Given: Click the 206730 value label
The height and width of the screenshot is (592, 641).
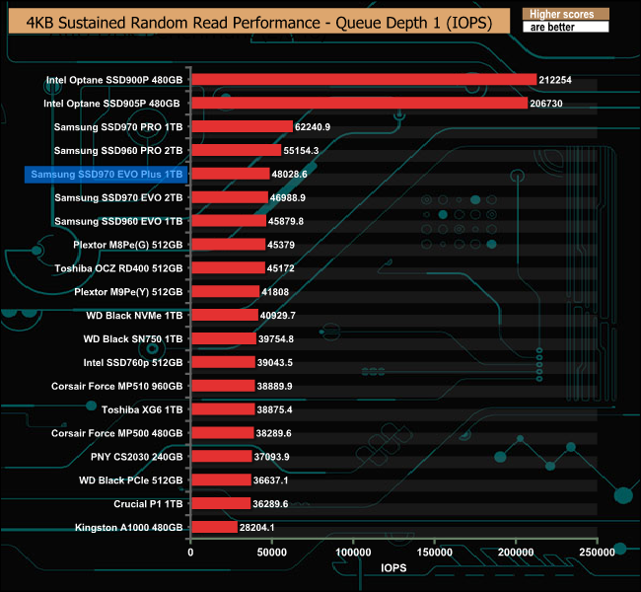Looking at the screenshot, I should (546, 104).
